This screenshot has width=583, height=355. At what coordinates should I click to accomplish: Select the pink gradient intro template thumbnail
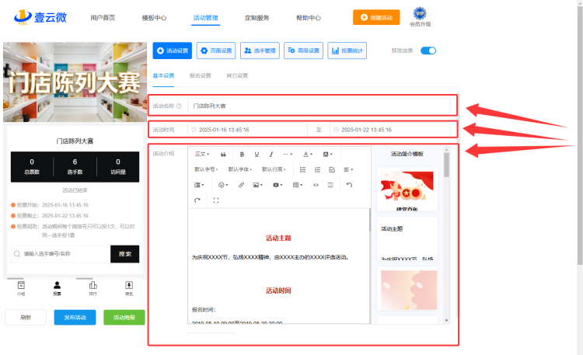click(407, 288)
